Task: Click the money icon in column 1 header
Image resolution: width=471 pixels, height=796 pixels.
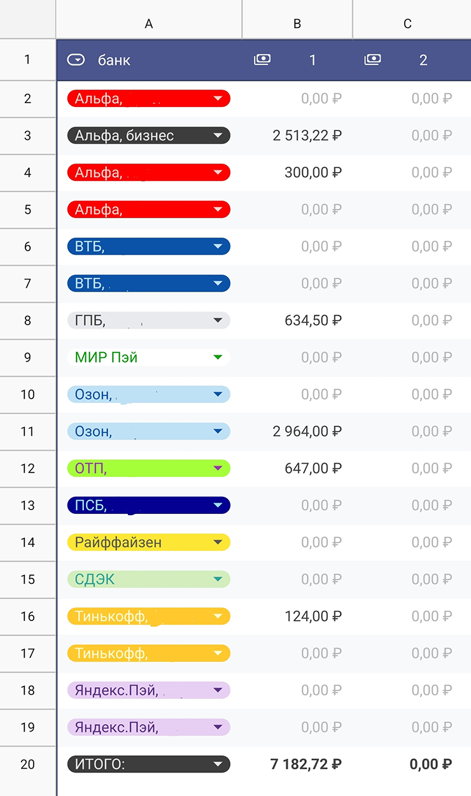Action: (x=262, y=59)
